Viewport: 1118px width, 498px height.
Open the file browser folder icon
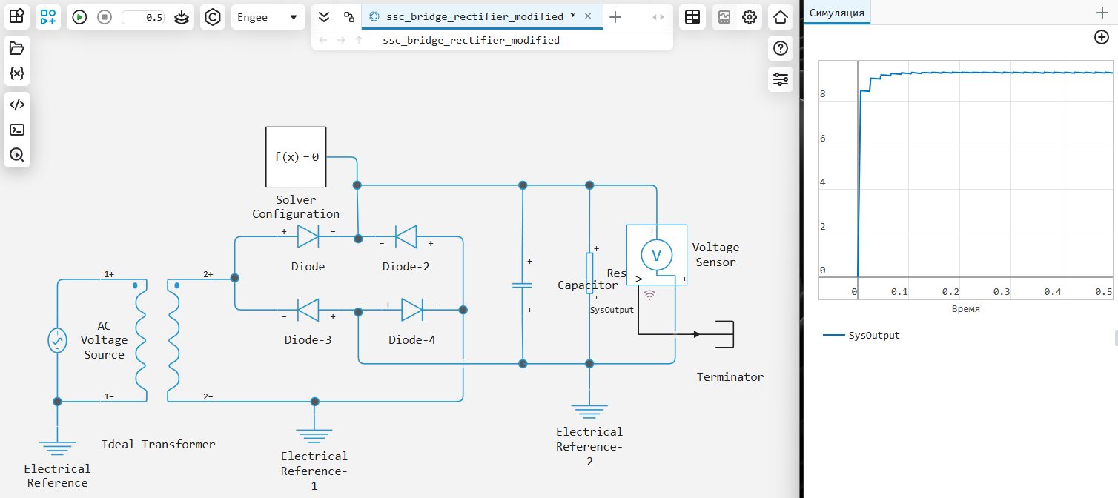(x=17, y=49)
